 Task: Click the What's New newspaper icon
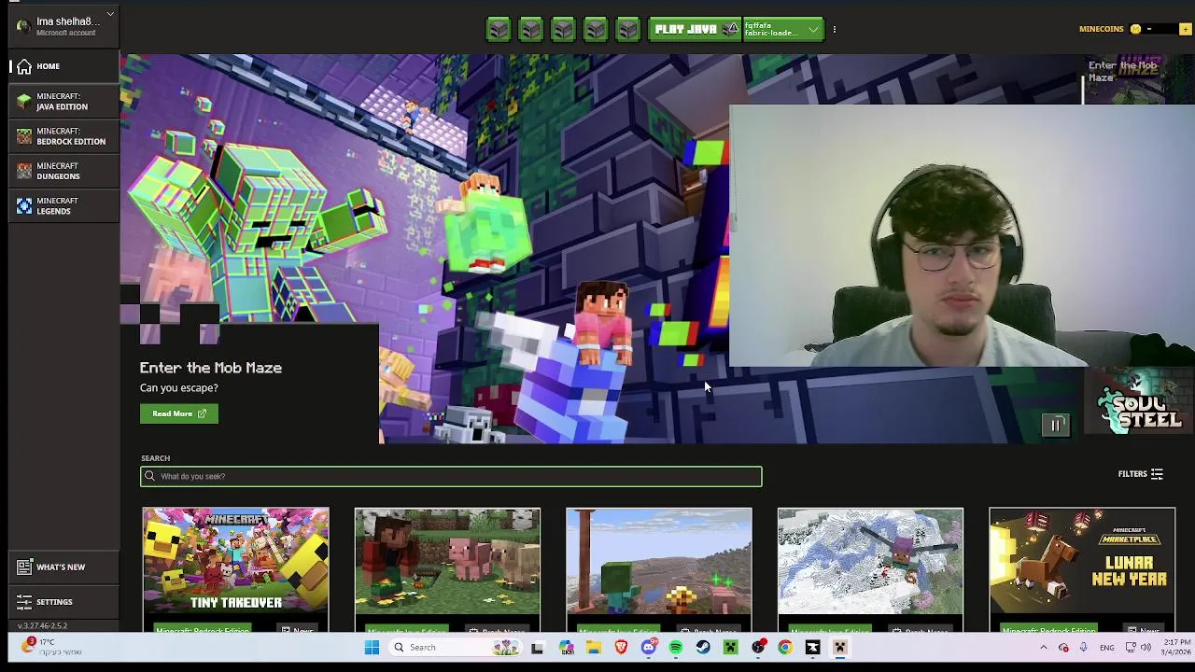click(x=24, y=567)
